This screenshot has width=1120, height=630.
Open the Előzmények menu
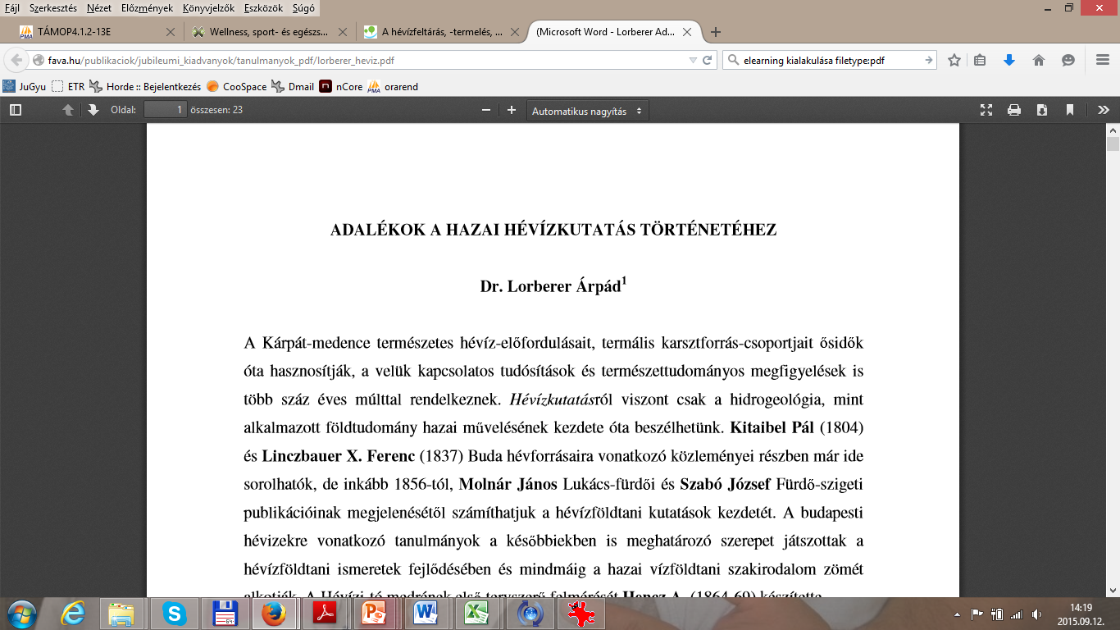147,7
